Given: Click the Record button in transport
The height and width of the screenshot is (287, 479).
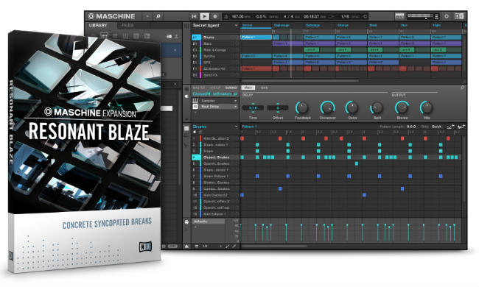Looking at the screenshot, I should coord(215,16).
